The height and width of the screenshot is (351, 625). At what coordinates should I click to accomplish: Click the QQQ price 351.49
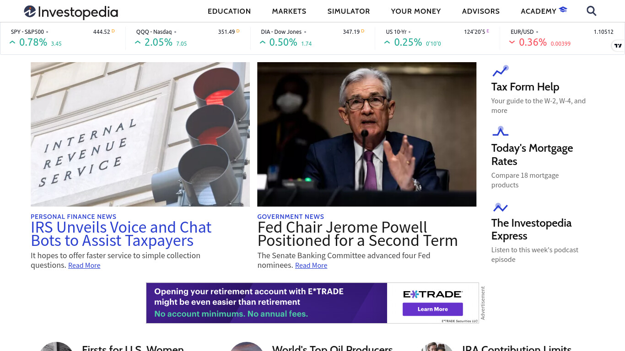coord(226,32)
